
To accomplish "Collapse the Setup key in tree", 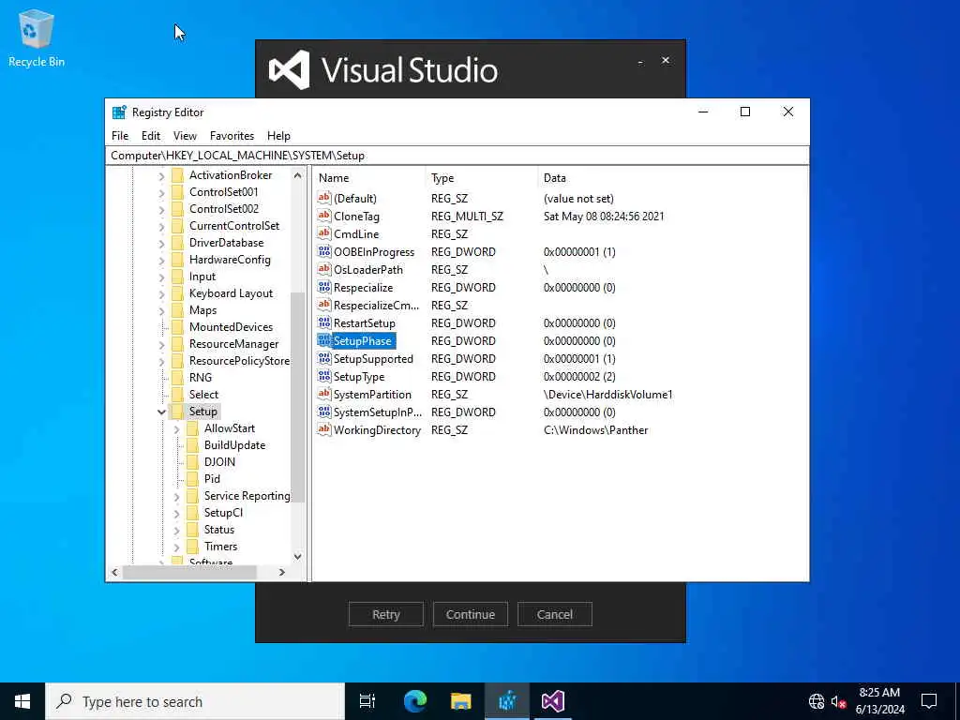I will 161,412.
